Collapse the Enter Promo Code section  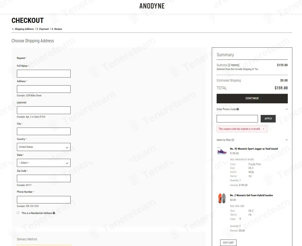point(287,109)
